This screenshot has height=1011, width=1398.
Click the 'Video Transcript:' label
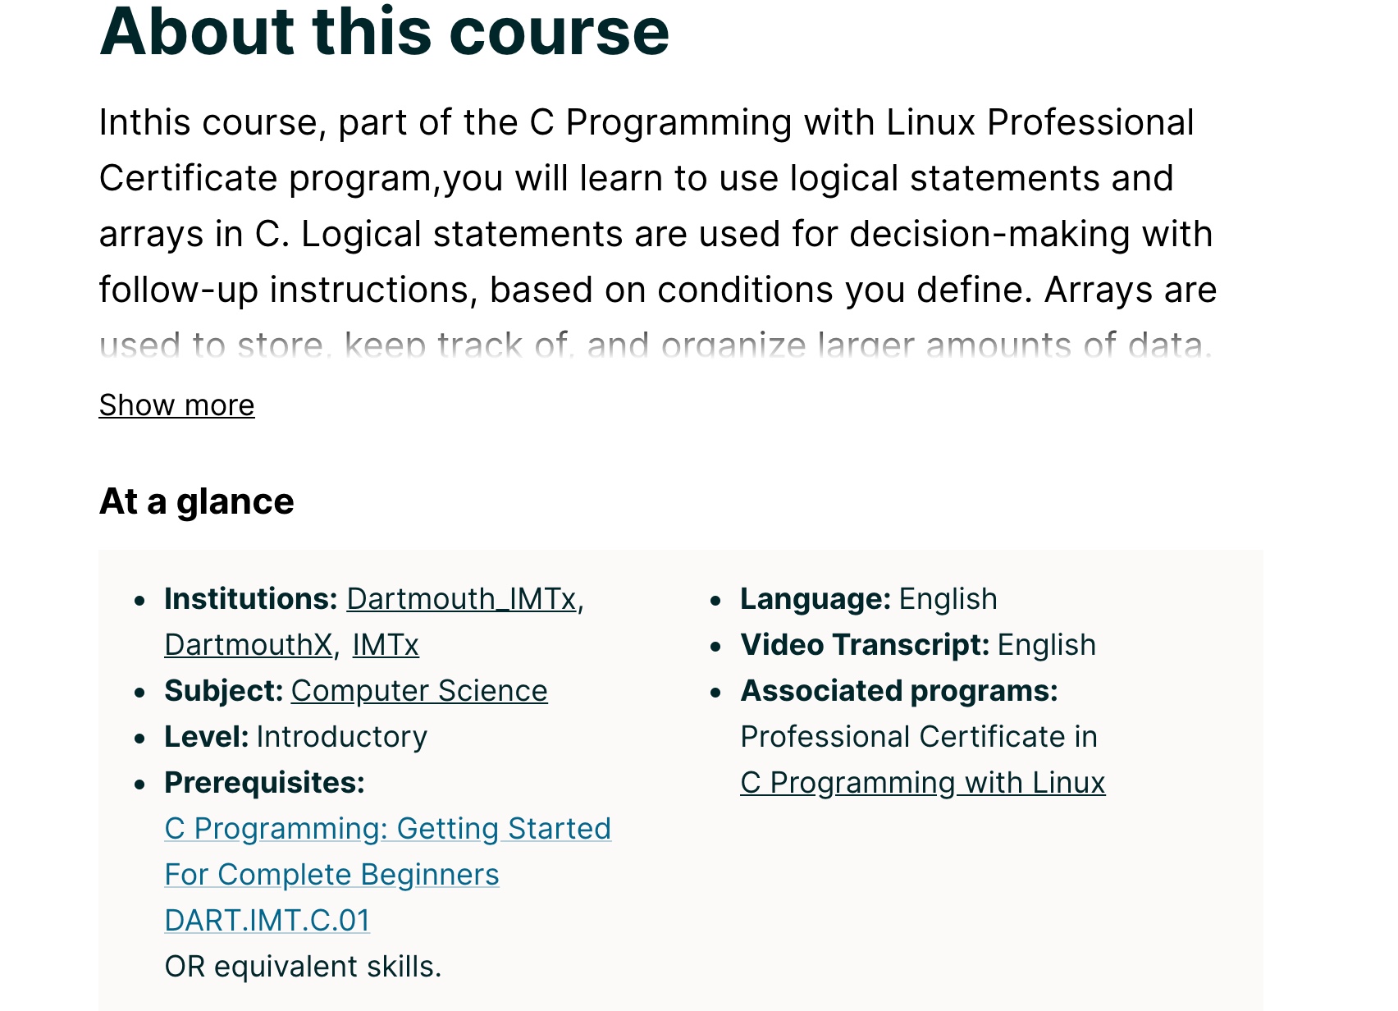click(x=865, y=645)
